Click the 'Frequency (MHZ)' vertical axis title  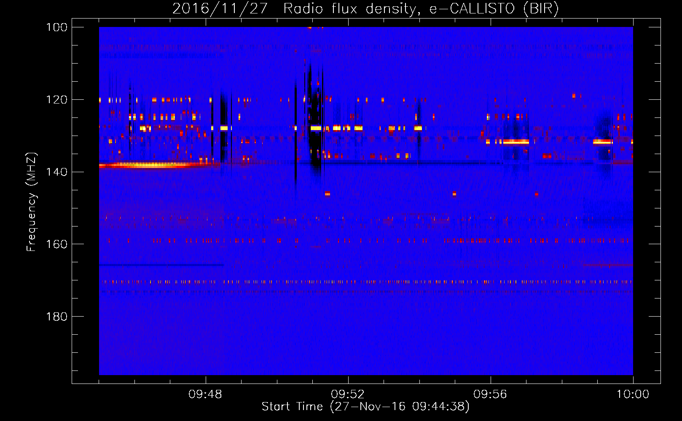tap(32, 202)
